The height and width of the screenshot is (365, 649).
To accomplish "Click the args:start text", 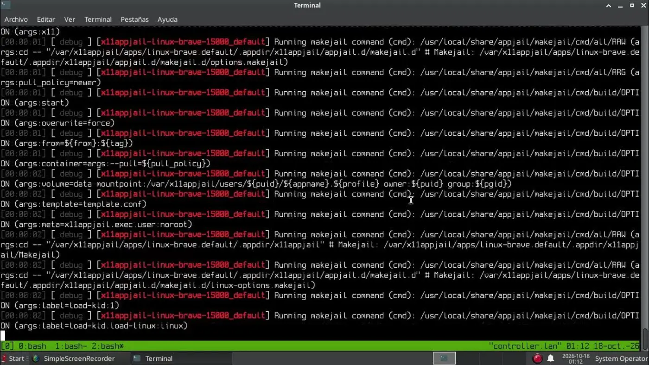I will point(41,103).
